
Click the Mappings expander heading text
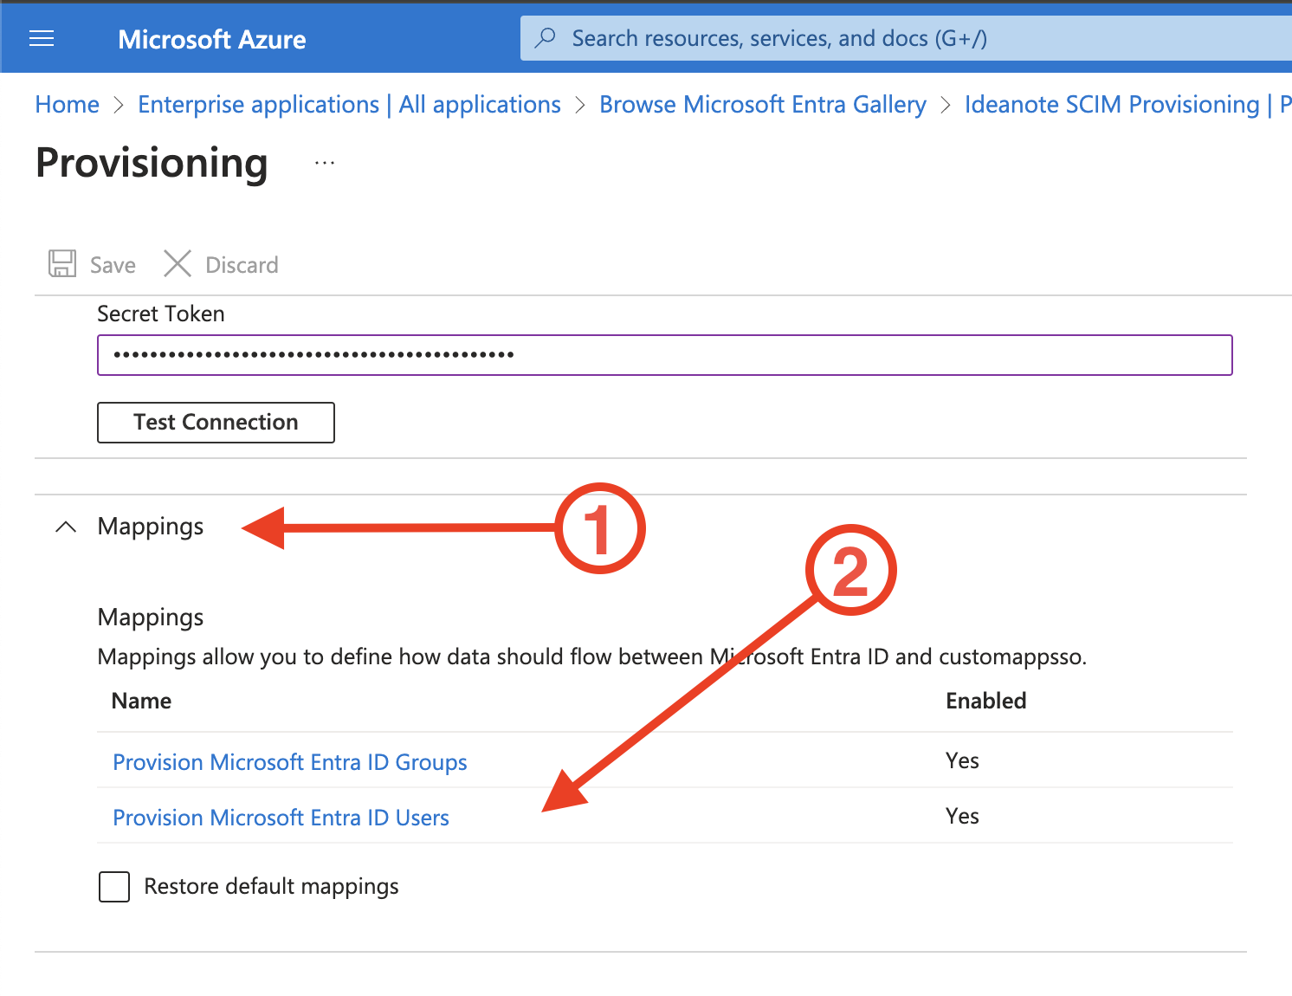pos(151,527)
